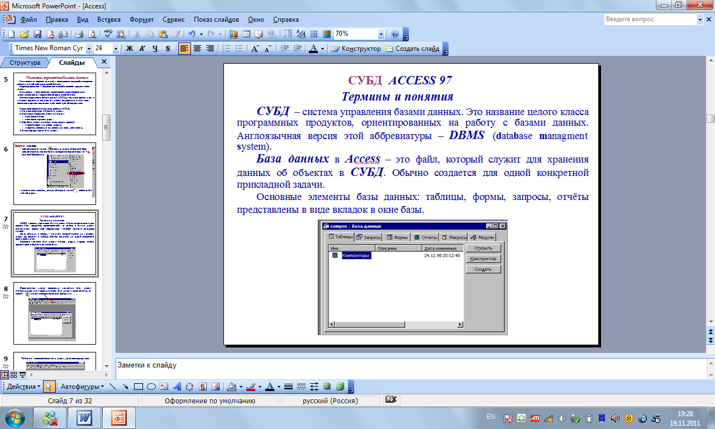Toggle underline formatting (Ч)

[155, 49]
